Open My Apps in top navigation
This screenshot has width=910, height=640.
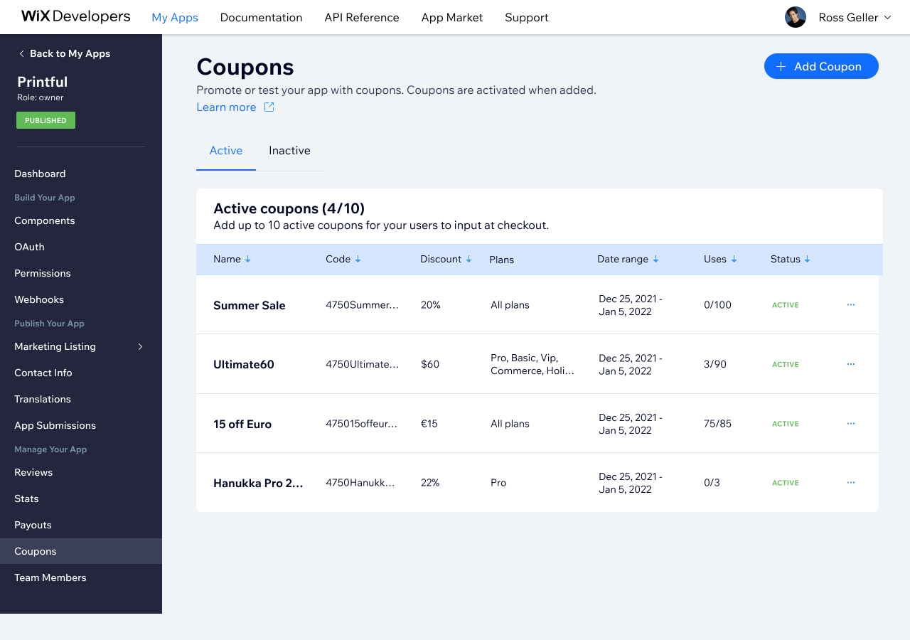[x=175, y=17]
